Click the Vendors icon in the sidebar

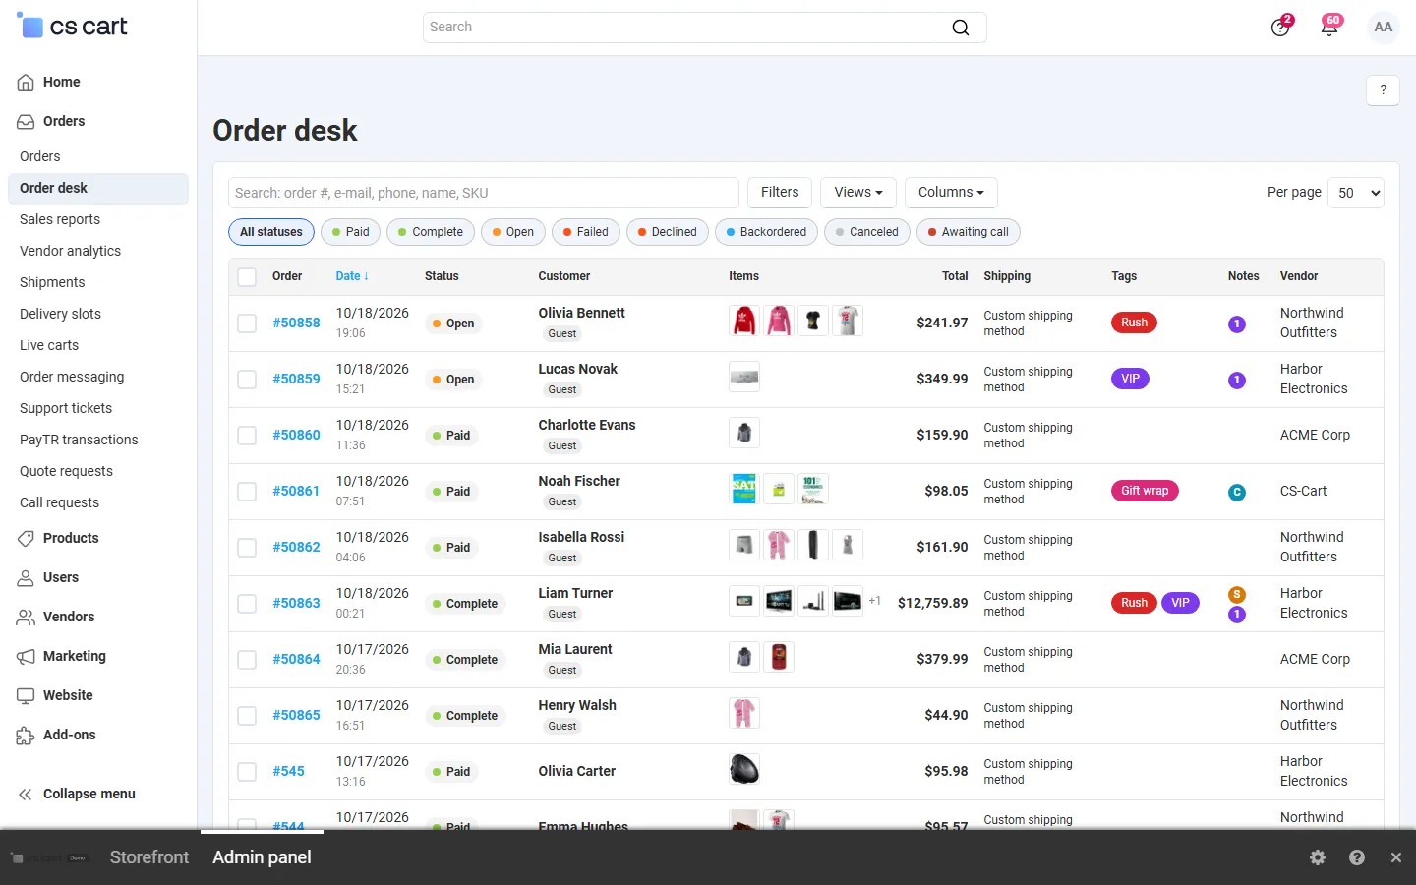[x=26, y=618]
